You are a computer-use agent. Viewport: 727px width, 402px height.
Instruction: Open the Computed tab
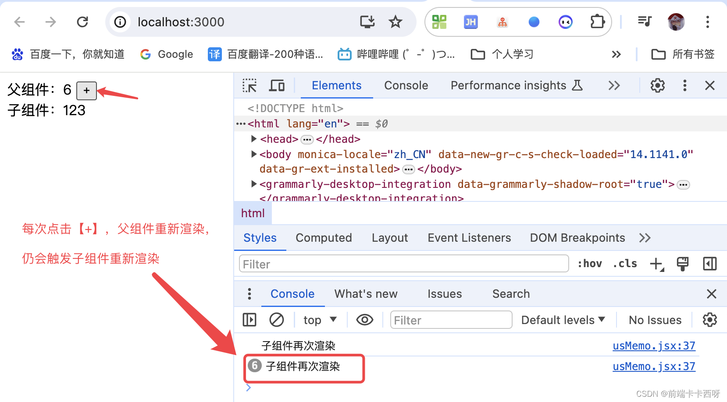[324, 238]
